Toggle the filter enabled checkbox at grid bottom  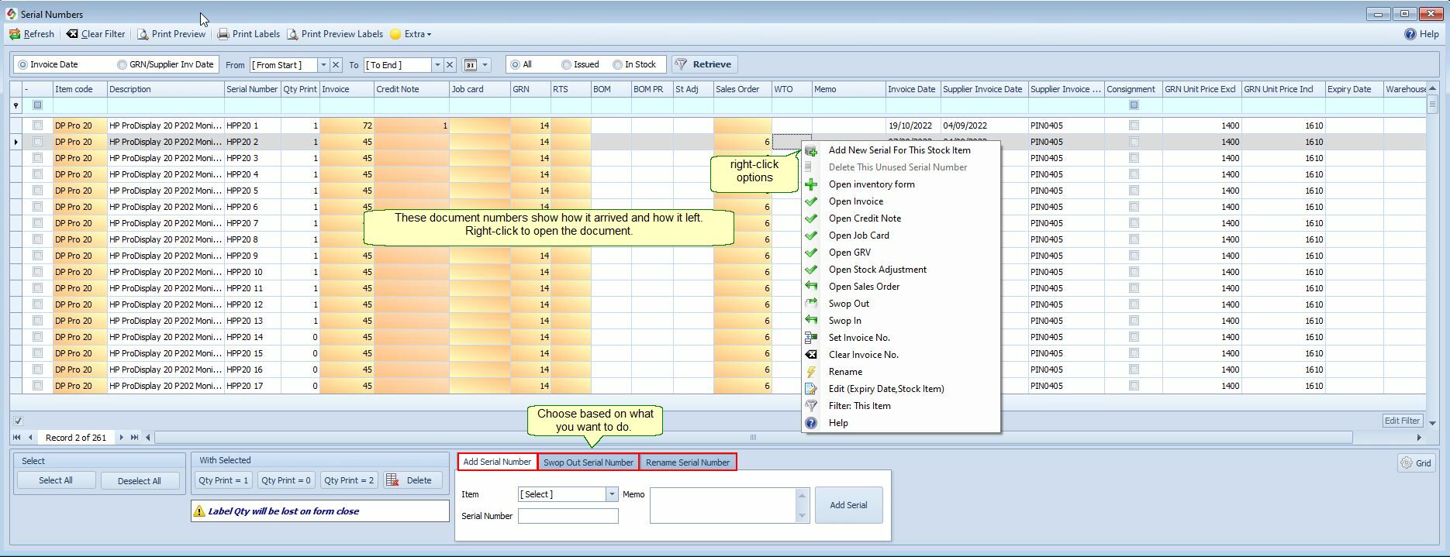19,421
